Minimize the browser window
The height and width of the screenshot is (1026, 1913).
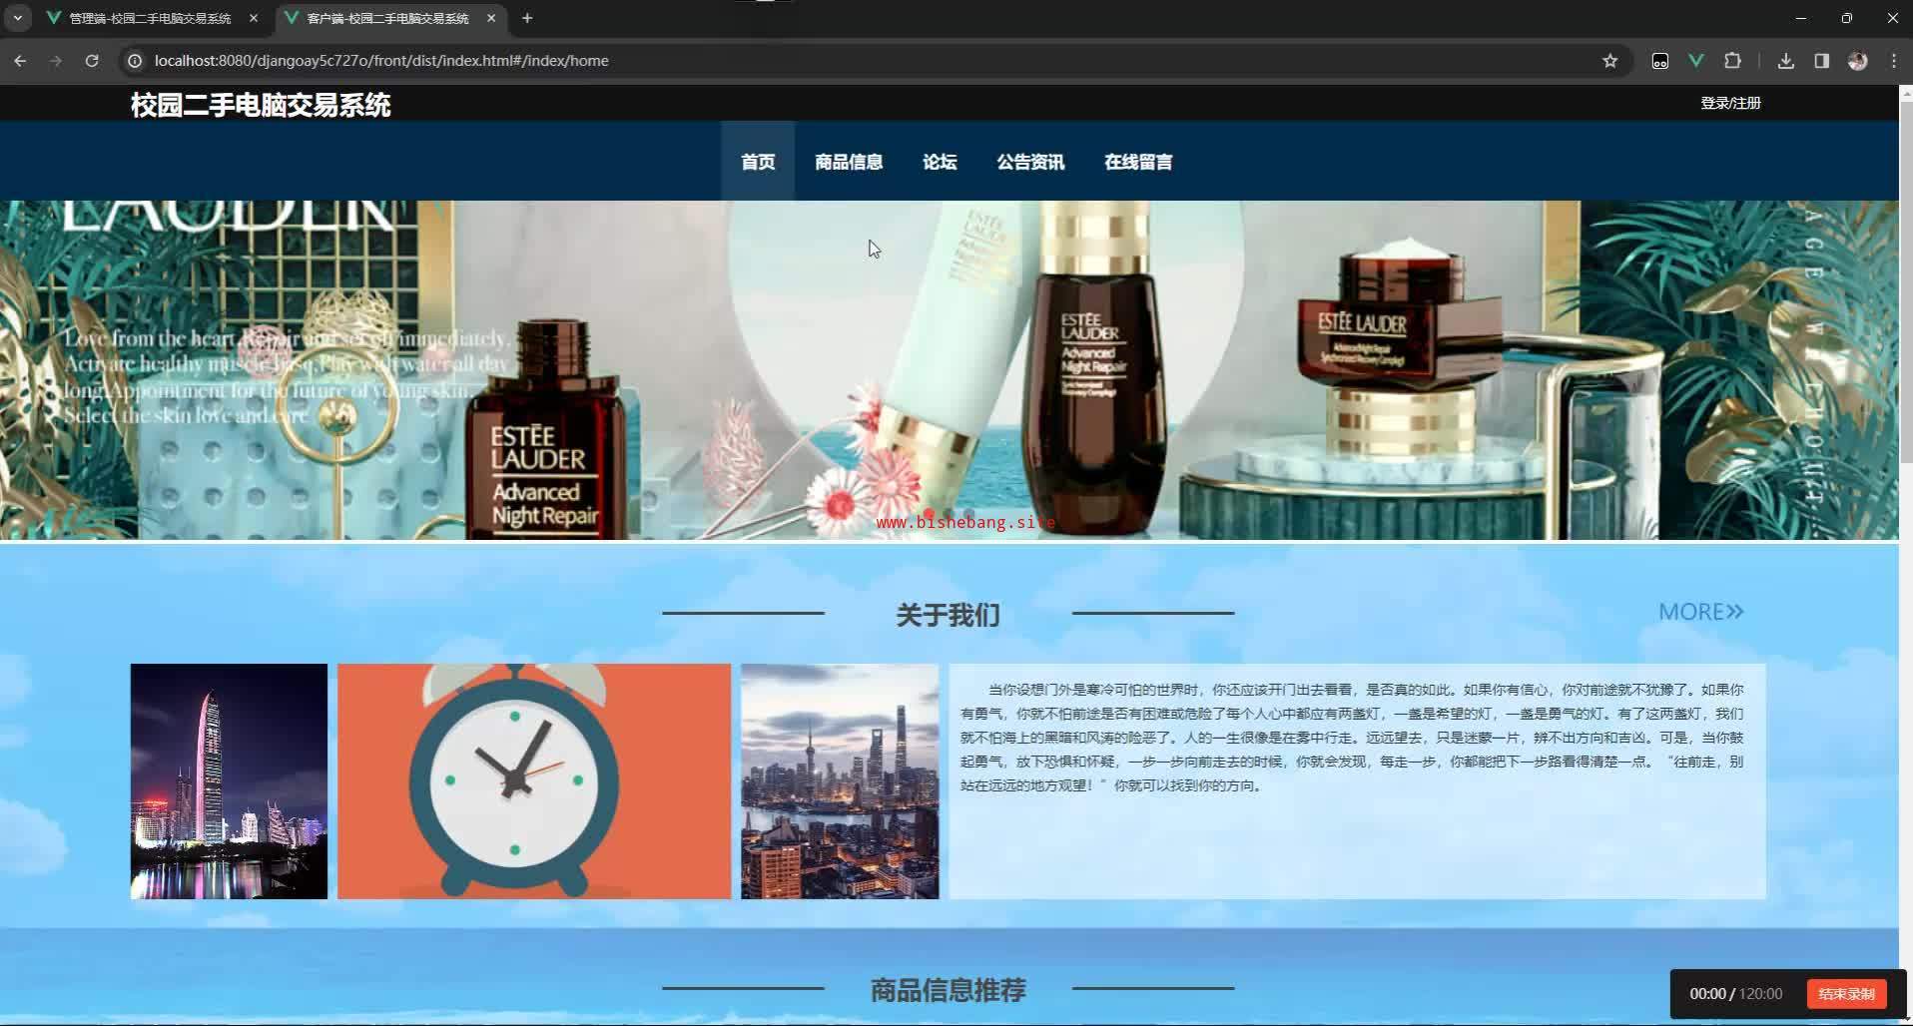click(1800, 18)
